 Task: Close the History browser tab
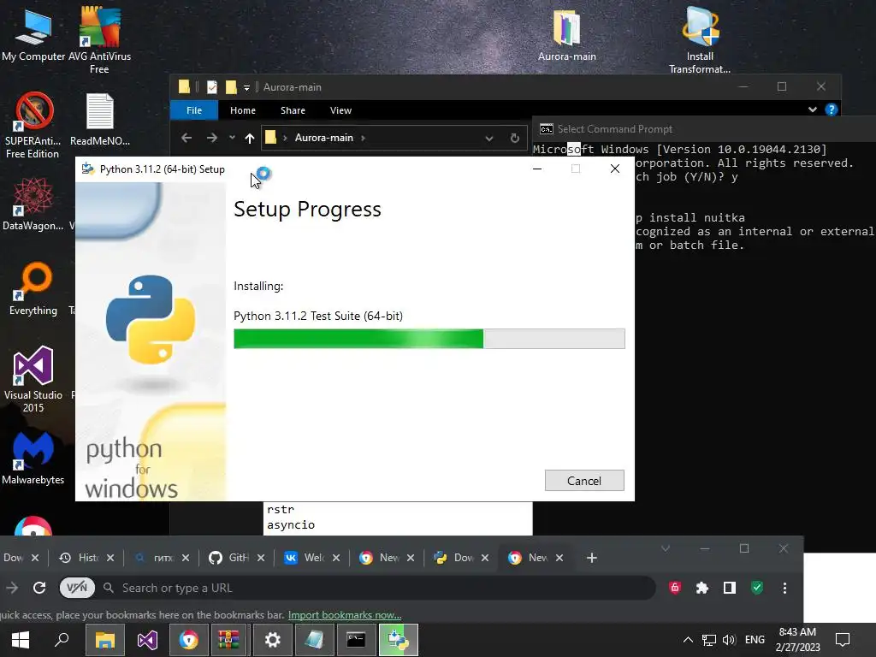[x=110, y=558]
